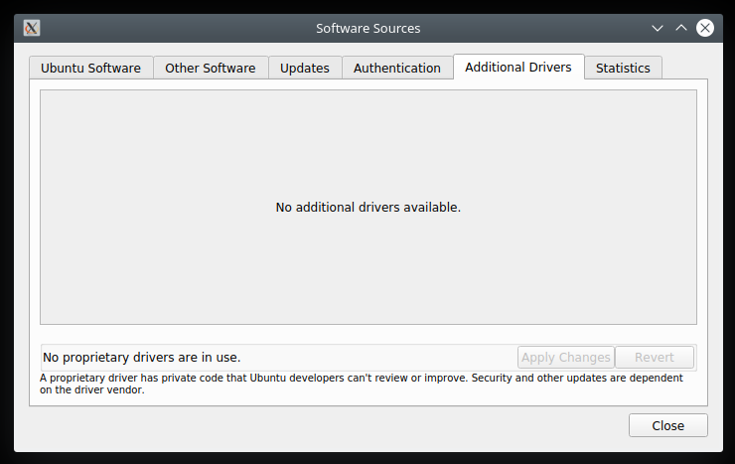Viewport: 735px width, 464px height.
Task: Click the 'No additional drivers available.' message
Action: tap(367, 208)
